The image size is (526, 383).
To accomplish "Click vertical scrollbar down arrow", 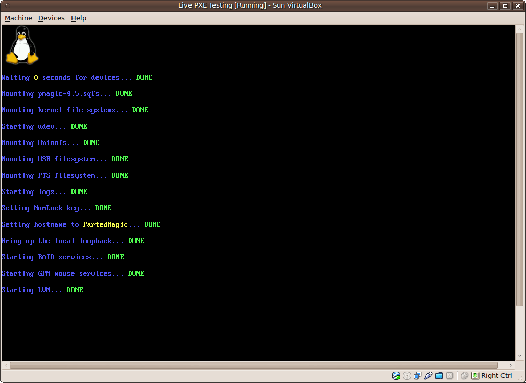I will coord(520,356).
